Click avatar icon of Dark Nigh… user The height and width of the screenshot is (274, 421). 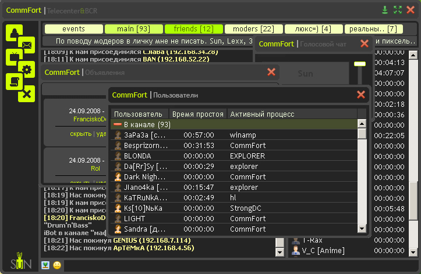click(x=118, y=176)
